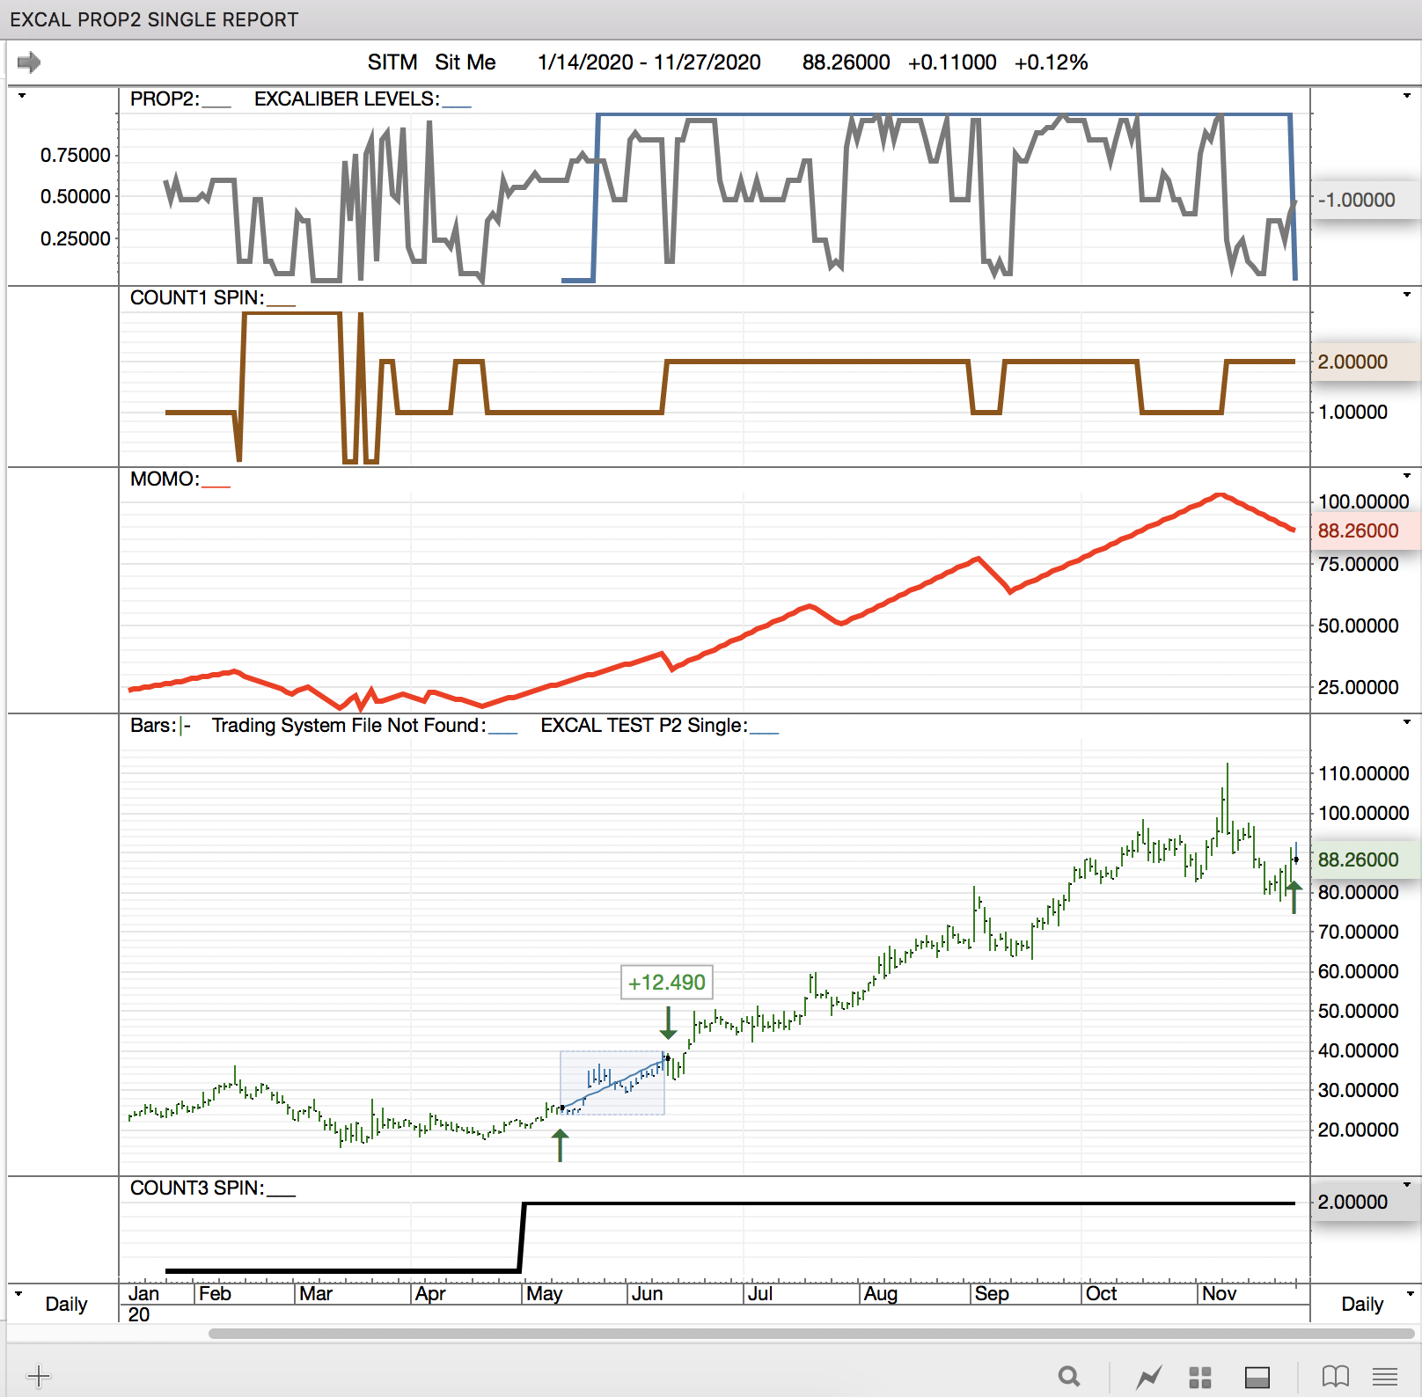The height and width of the screenshot is (1397, 1422).
Task: Click the gray arrow icon beside SITM header
Action: pyautogui.click(x=29, y=62)
